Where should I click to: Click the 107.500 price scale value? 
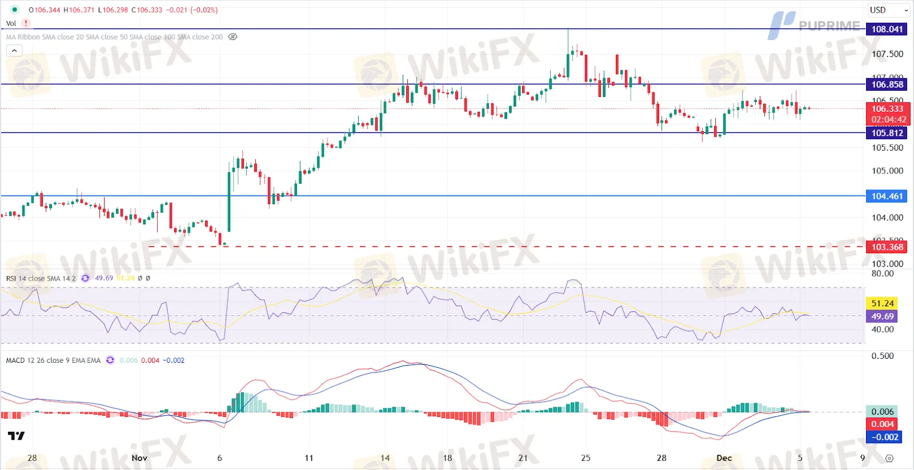[887, 54]
